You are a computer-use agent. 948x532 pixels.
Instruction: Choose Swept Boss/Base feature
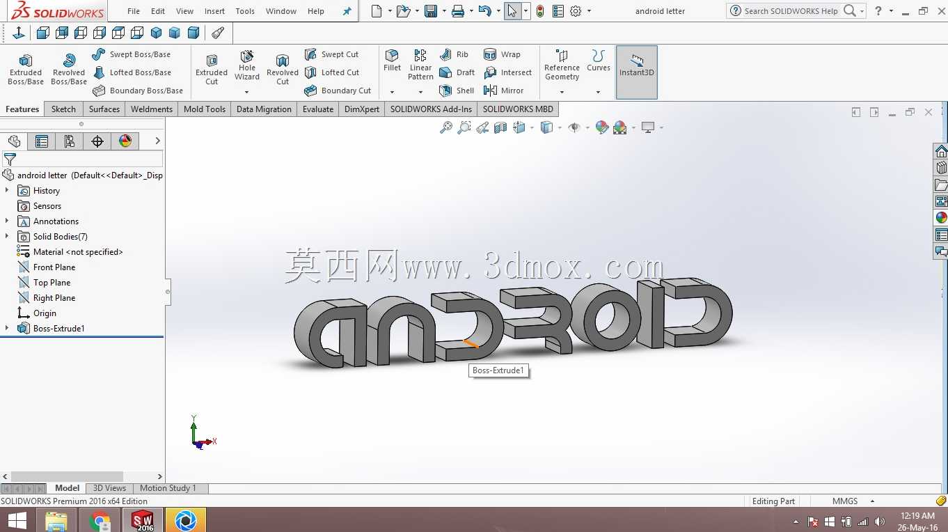132,54
